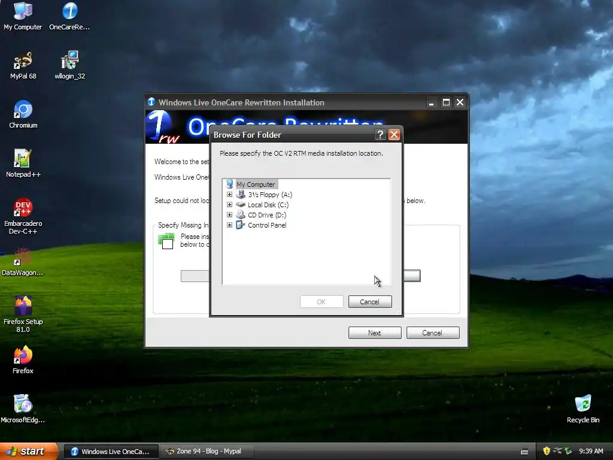Expand the Local Disk (C:) node
613x460 pixels.
[229, 205]
